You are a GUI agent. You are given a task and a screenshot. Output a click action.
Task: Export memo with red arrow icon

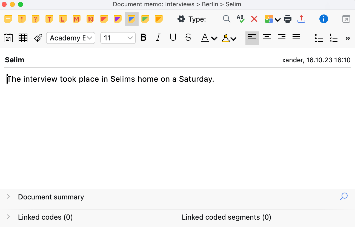tap(301, 19)
